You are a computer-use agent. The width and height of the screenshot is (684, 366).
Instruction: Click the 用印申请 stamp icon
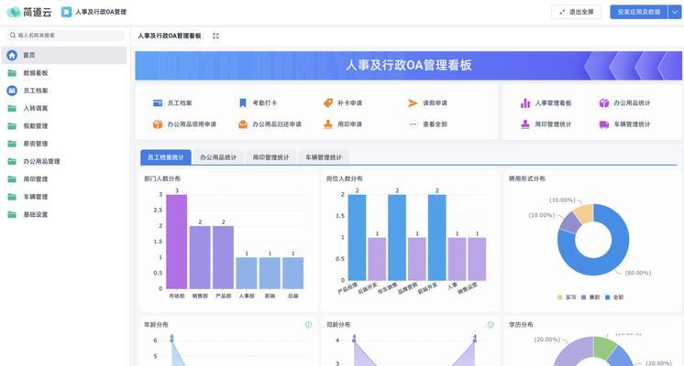click(328, 124)
